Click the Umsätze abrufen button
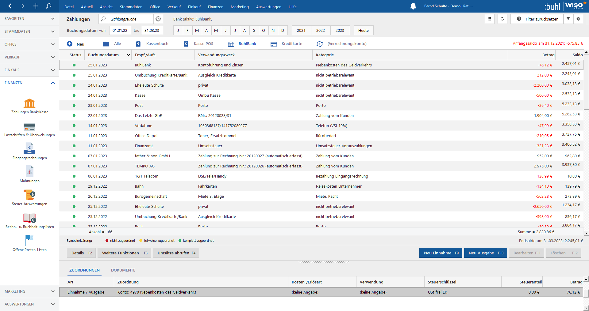 tap(176, 253)
